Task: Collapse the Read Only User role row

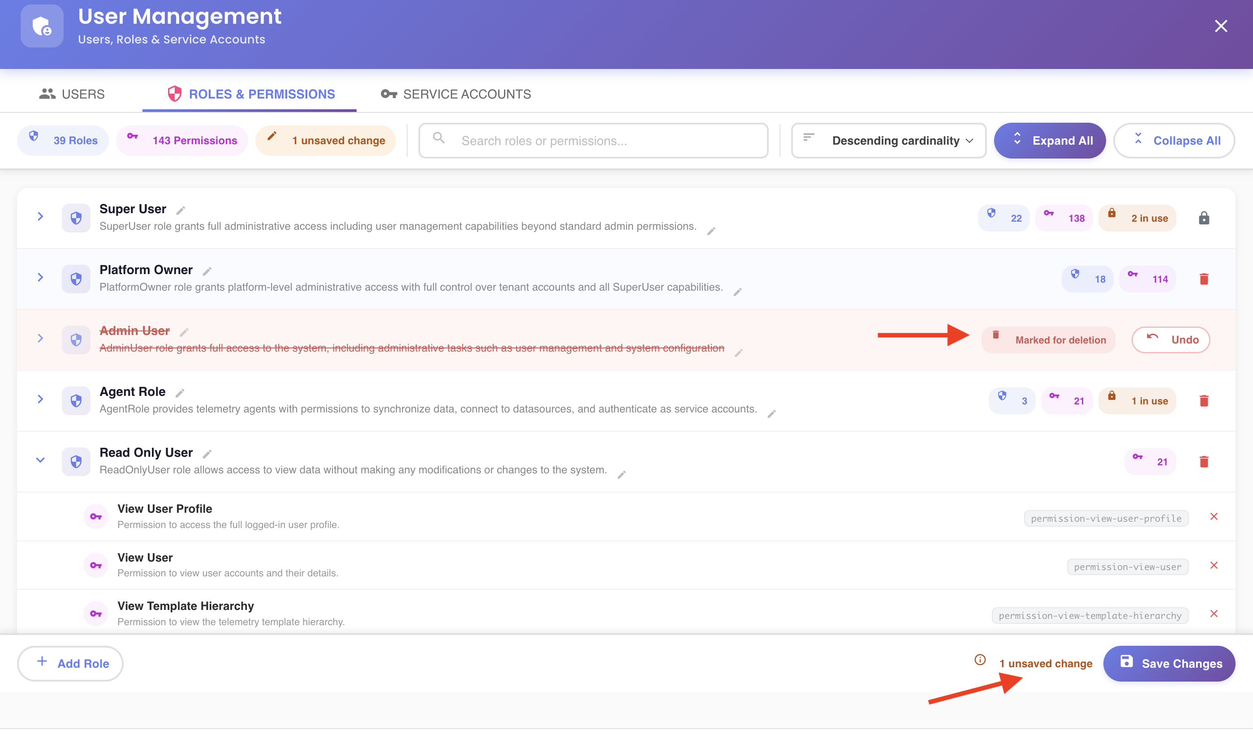Action: click(x=40, y=460)
